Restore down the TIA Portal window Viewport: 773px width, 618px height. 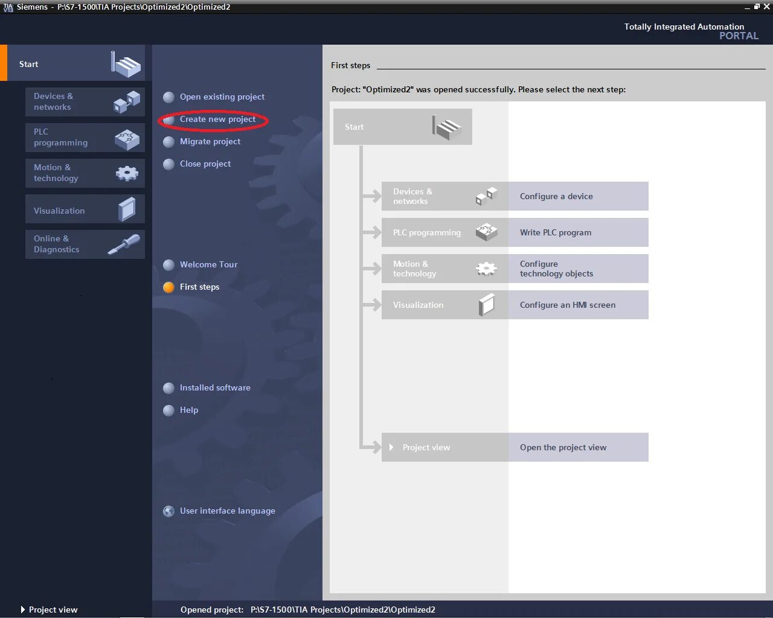757,7
